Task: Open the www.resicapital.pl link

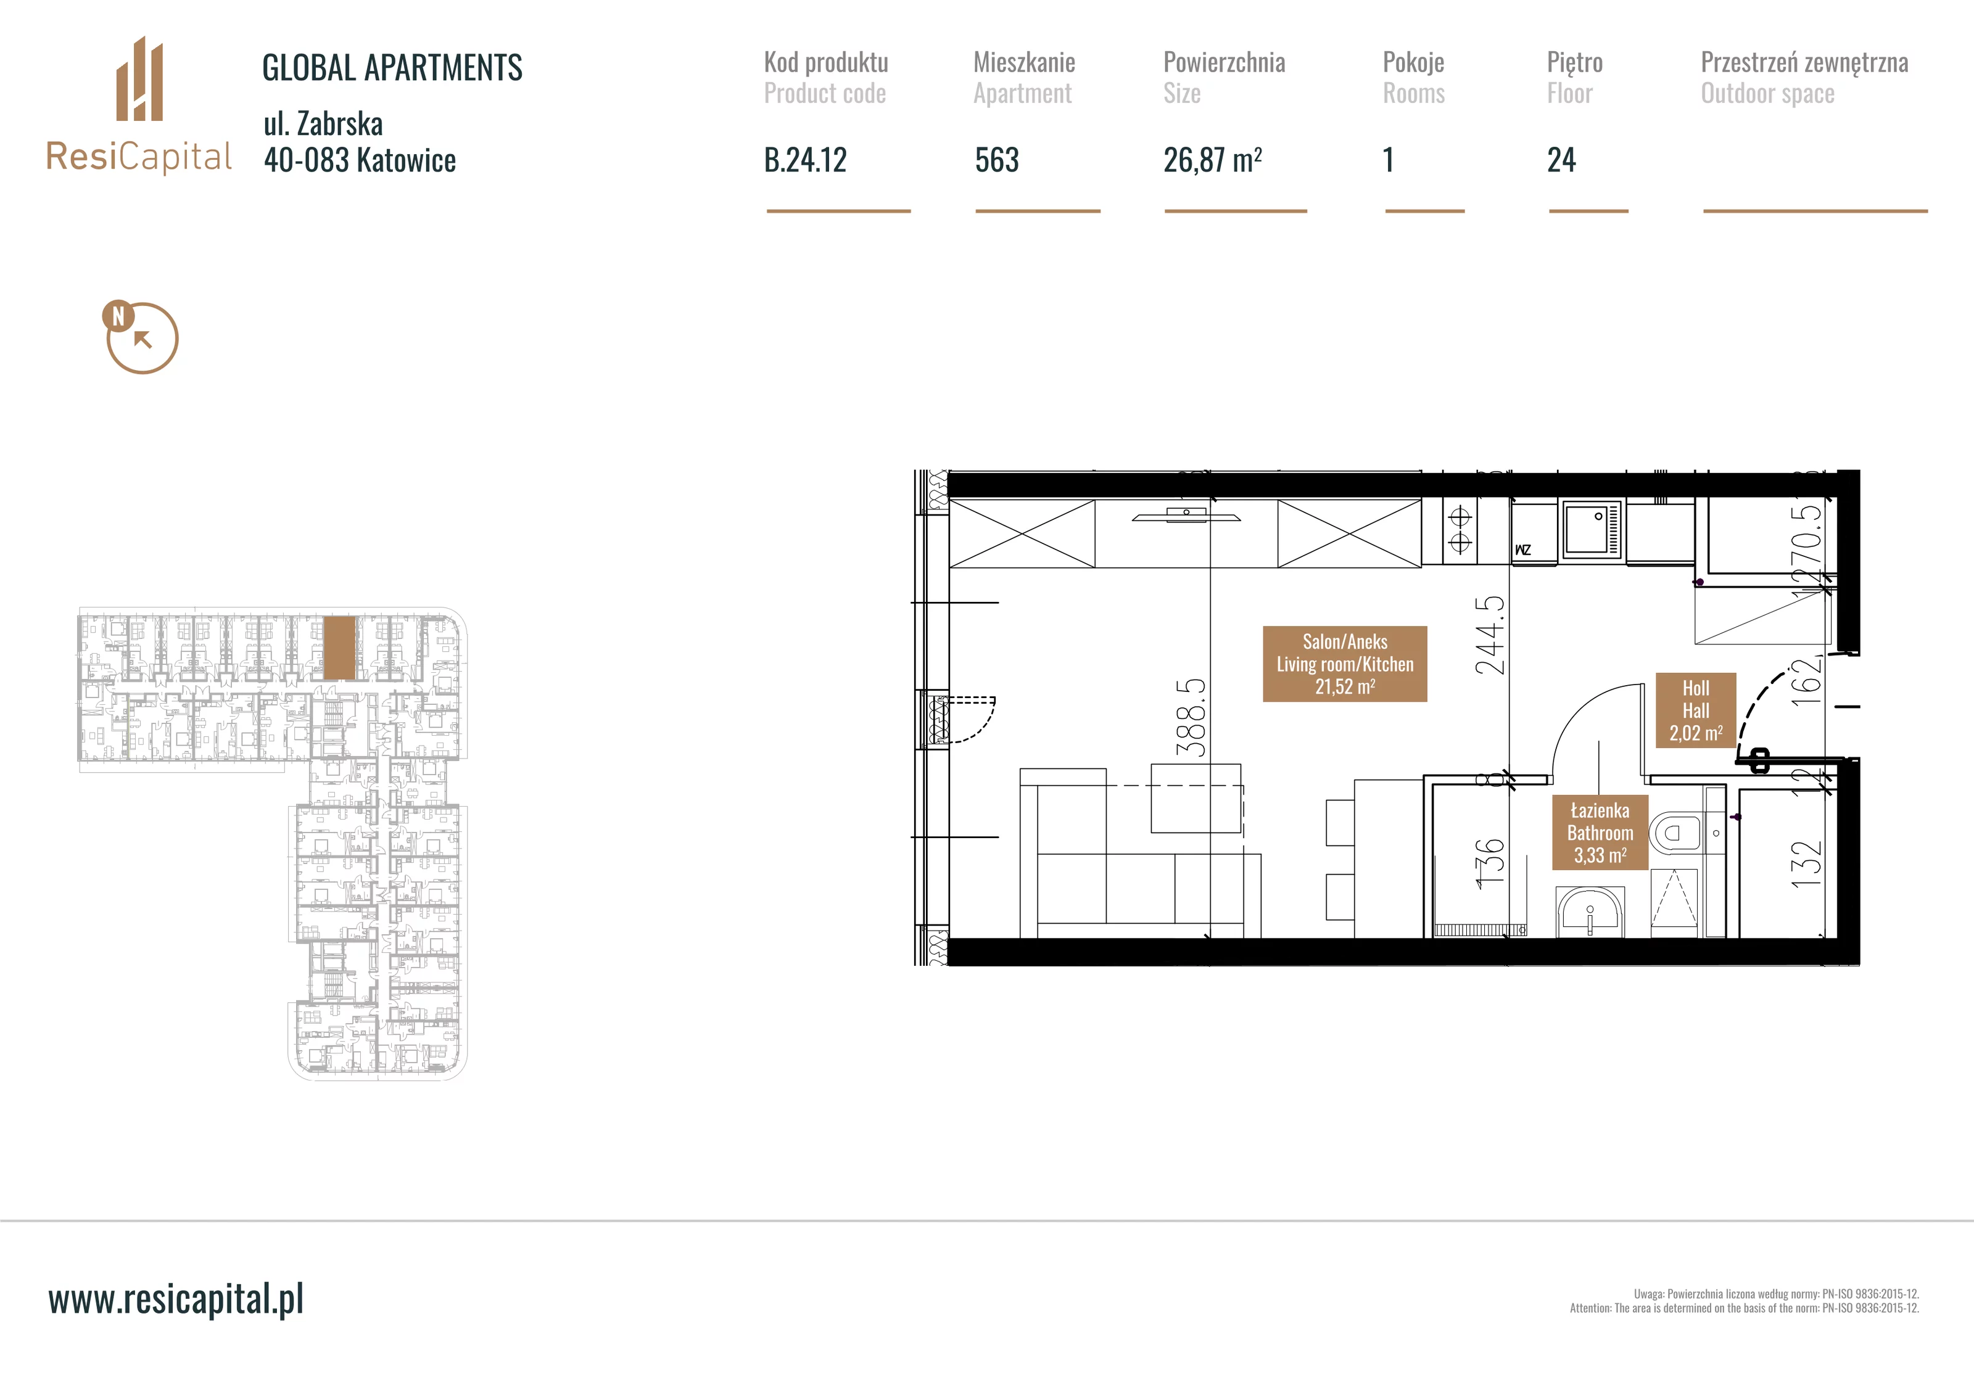Action: click(x=176, y=1298)
